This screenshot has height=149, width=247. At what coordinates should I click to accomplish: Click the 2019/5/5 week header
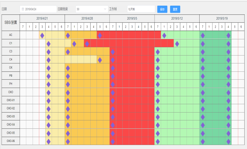(x=132, y=19)
